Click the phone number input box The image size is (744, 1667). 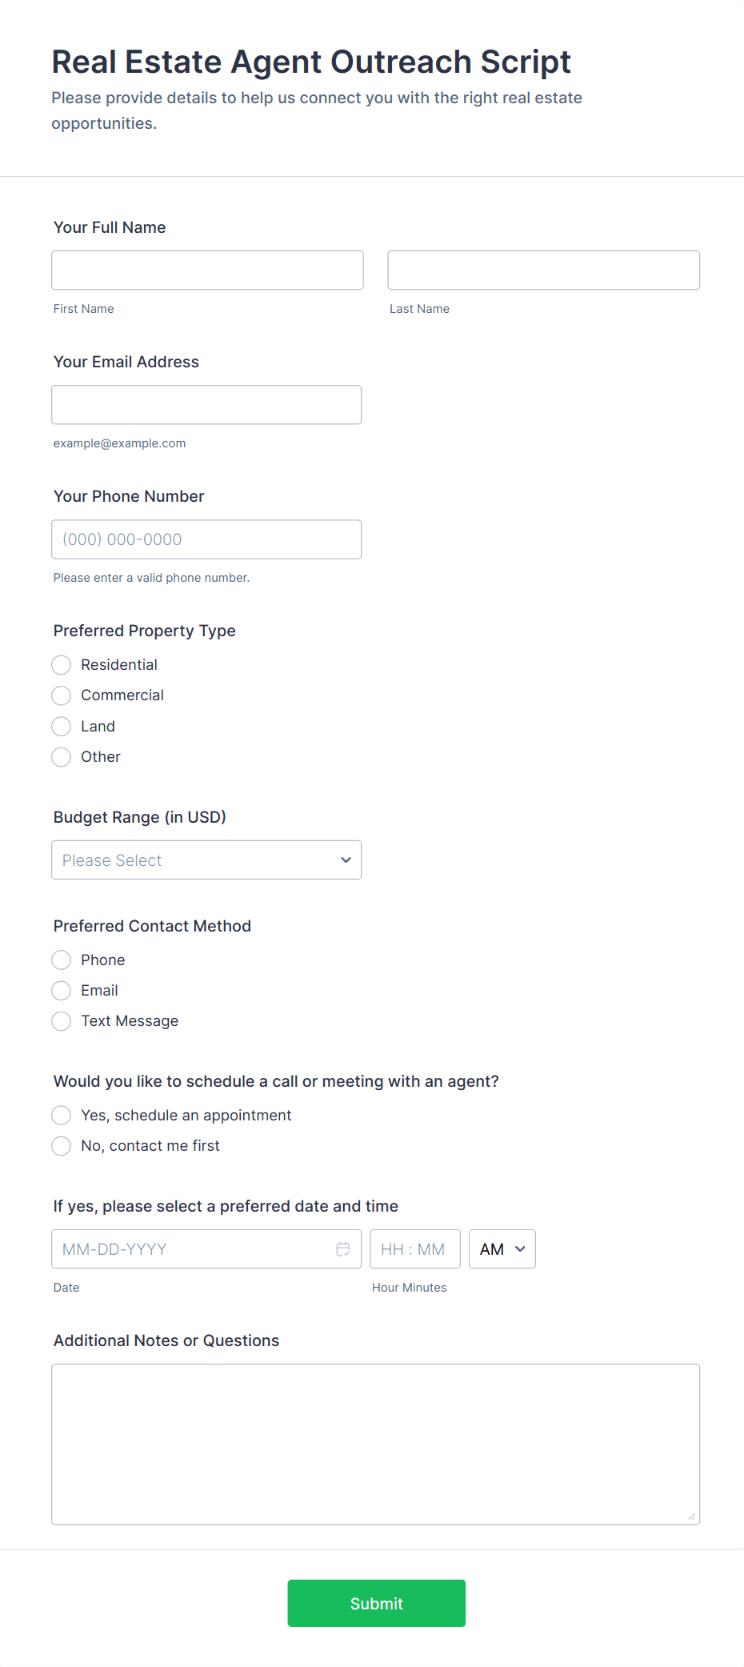206,539
